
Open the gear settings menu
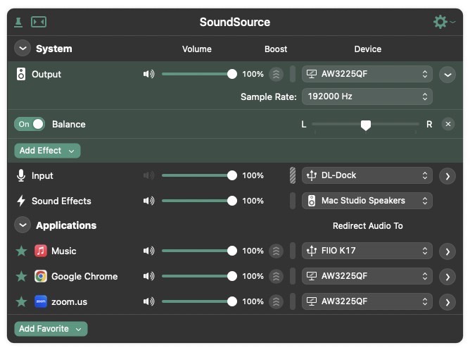(442, 22)
